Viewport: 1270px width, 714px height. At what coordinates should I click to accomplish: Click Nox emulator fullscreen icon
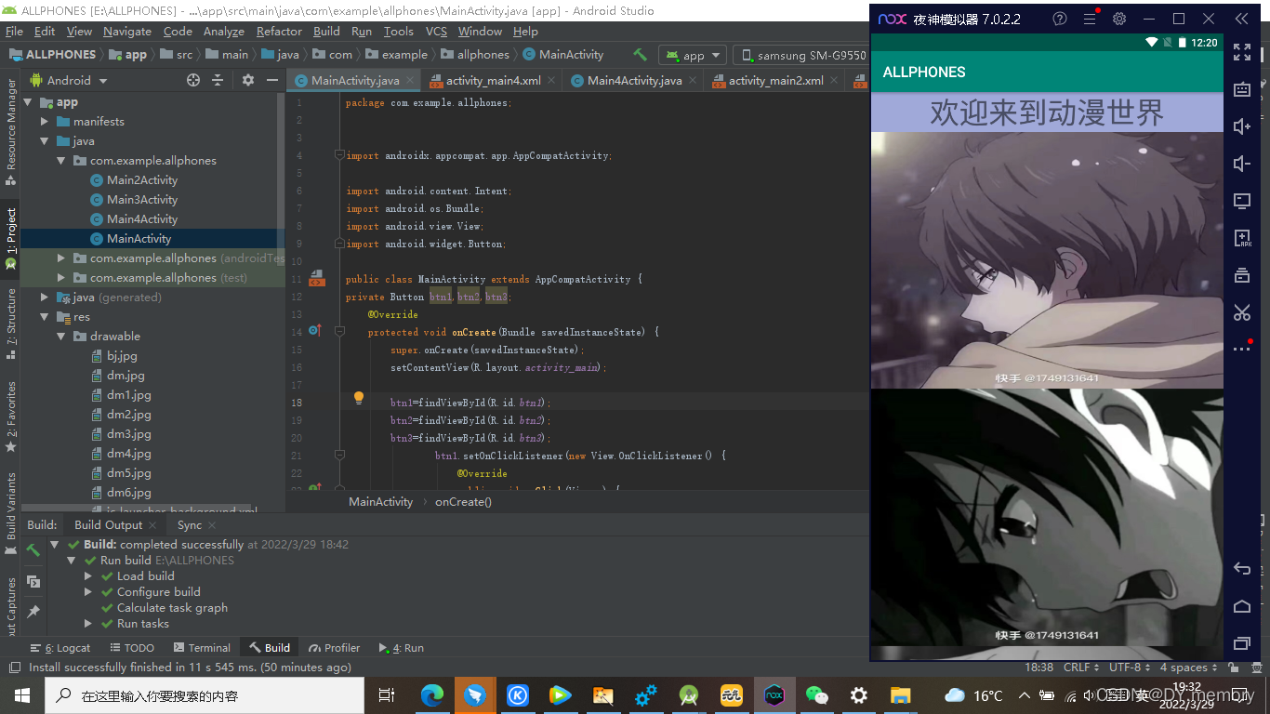pos(1242,52)
